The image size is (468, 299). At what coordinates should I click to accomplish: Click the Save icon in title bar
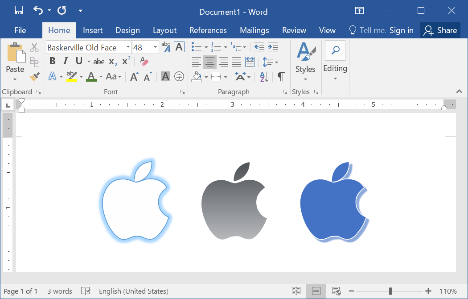click(19, 10)
